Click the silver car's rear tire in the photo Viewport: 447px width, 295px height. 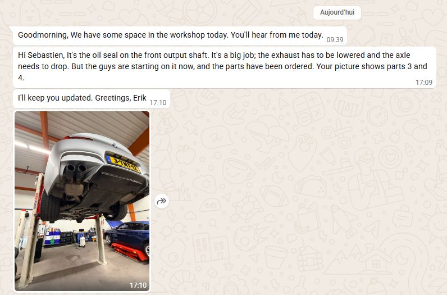pyautogui.click(x=49, y=207)
